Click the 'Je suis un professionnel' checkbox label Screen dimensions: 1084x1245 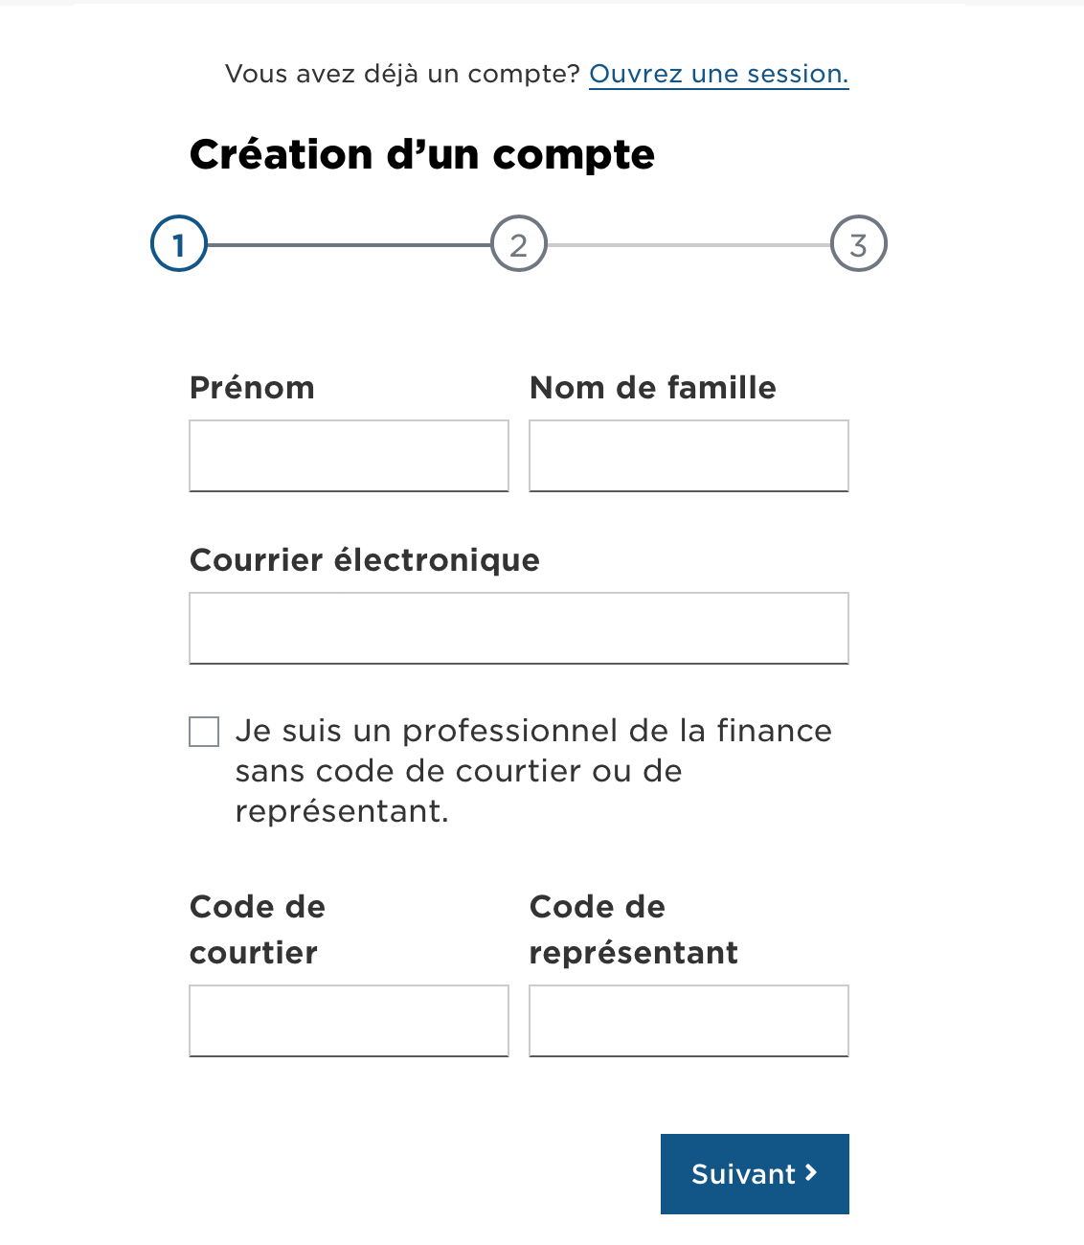point(532,770)
